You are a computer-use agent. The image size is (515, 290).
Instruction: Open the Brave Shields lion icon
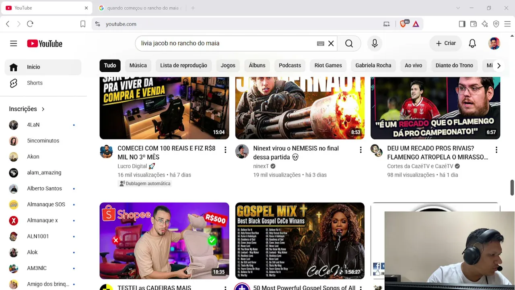point(404,24)
